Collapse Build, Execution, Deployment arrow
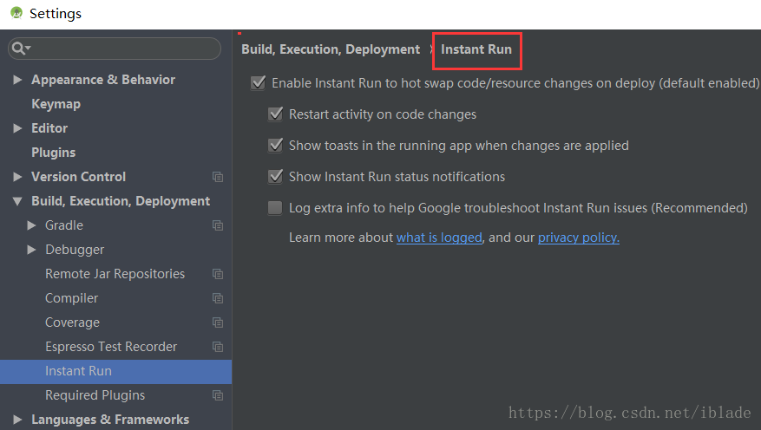 coord(17,201)
